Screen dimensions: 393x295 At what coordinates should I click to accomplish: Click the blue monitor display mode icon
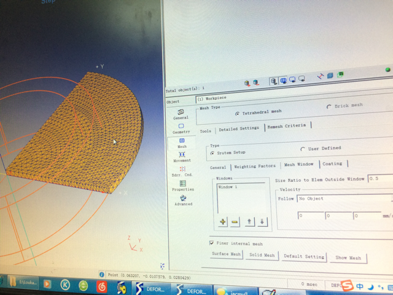point(292,80)
